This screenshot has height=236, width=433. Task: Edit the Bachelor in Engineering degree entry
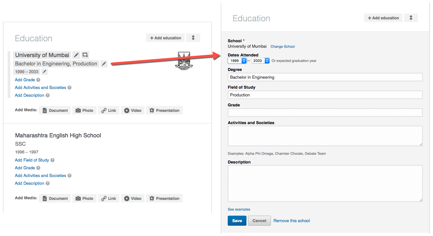tap(104, 64)
